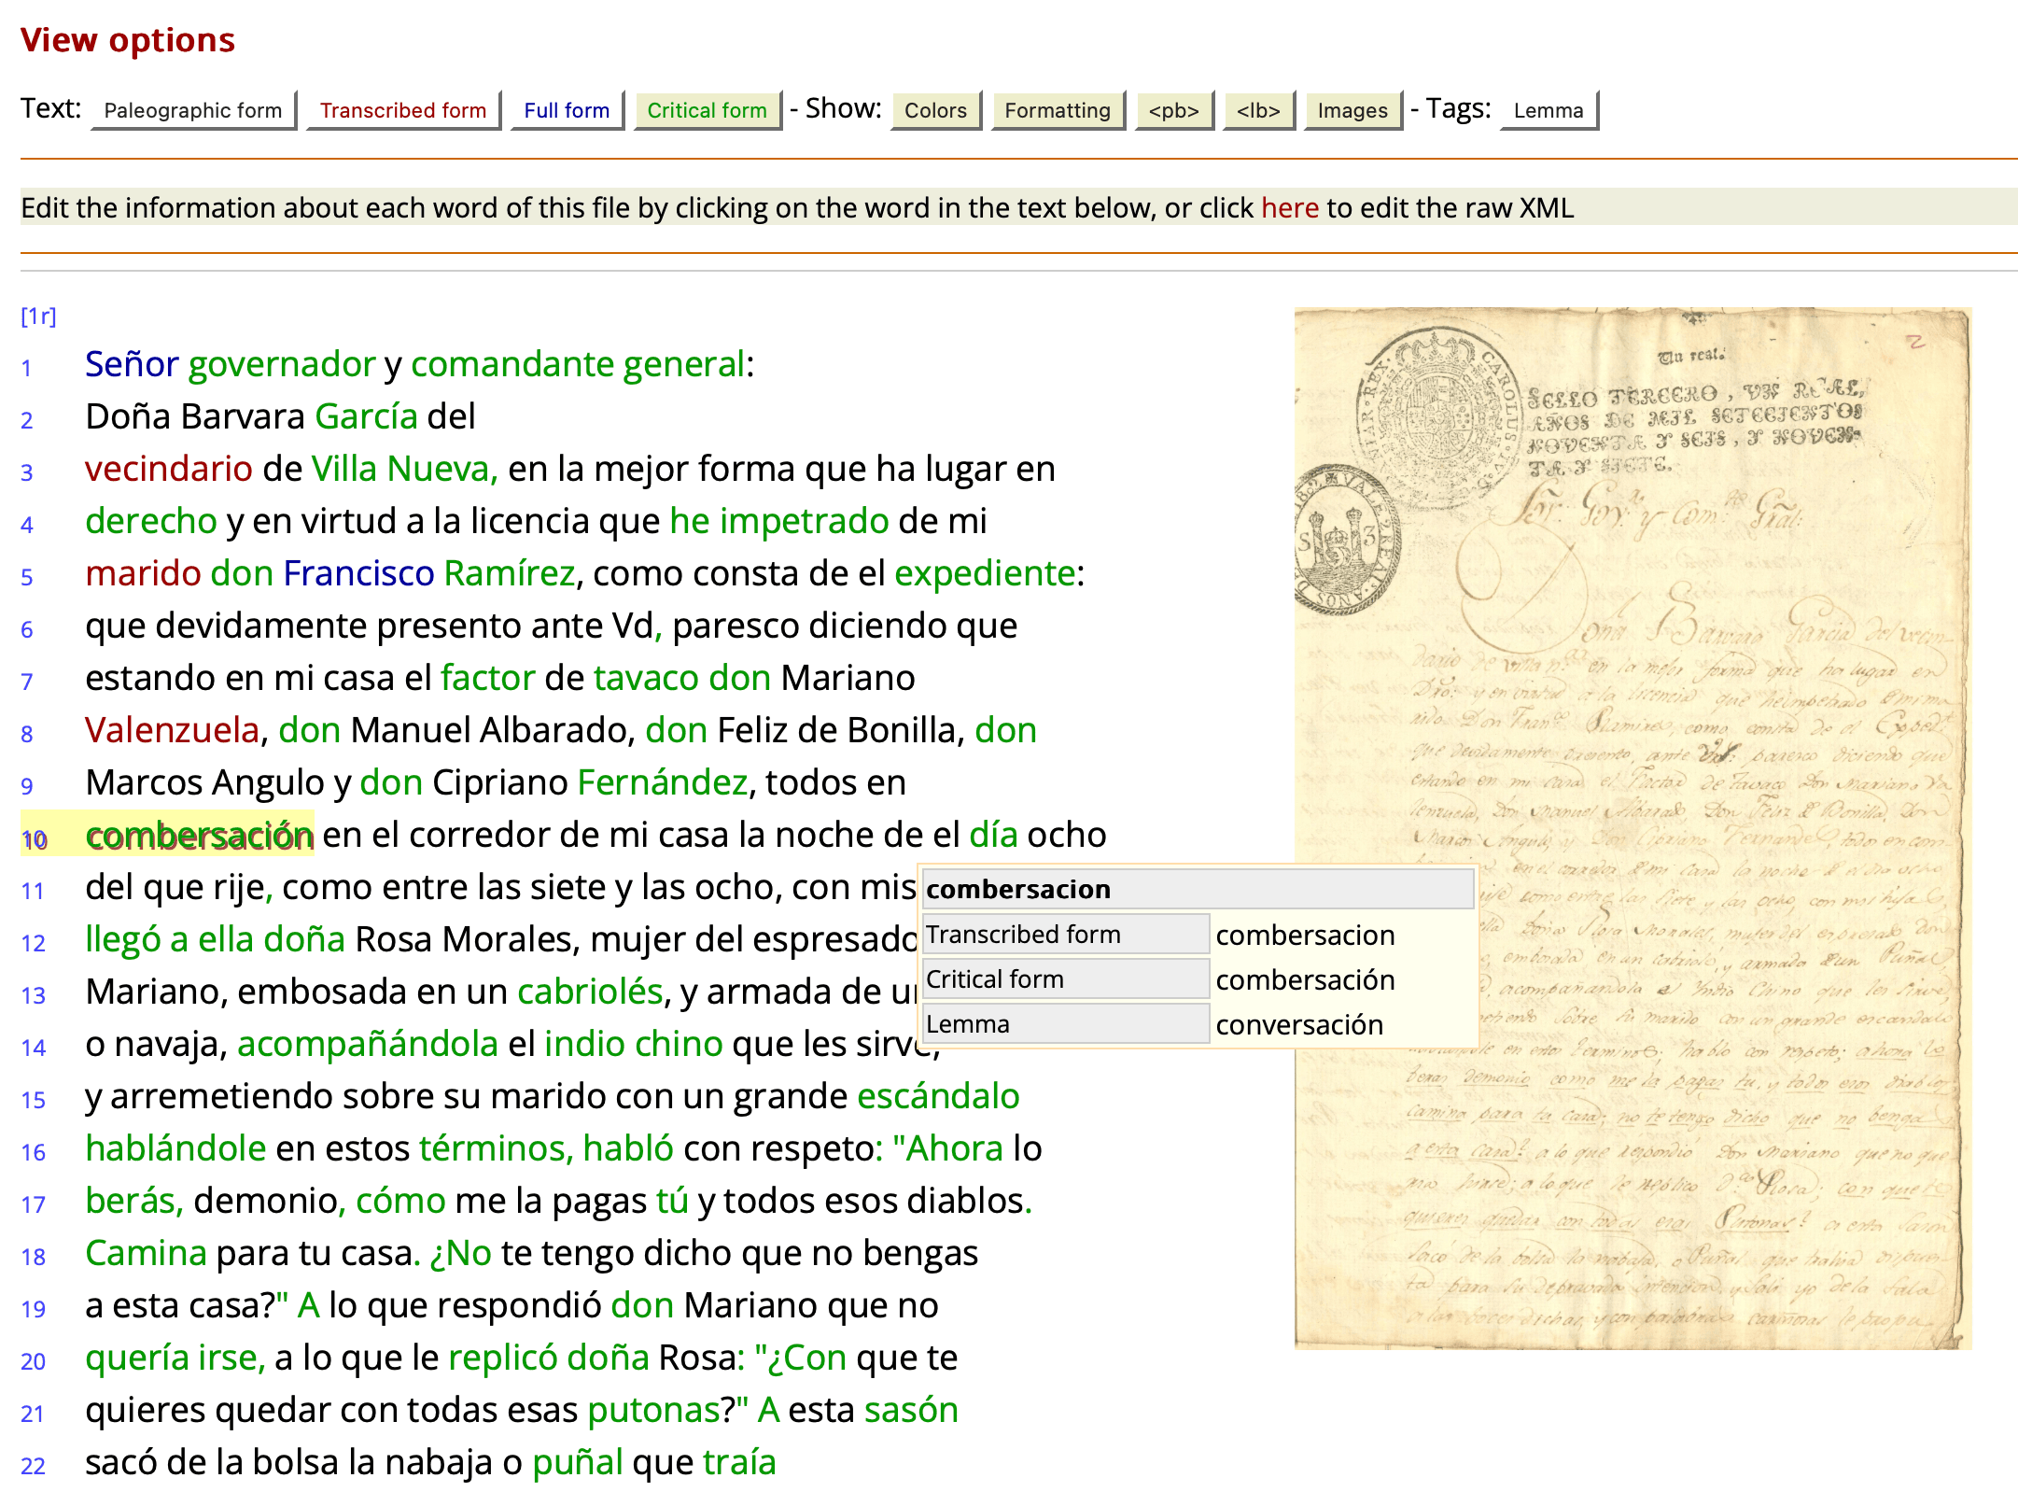Image resolution: width=2018 pixels, height=1492 pixels.
Task: Toggle the Colors display option
Action: point(935,110)
